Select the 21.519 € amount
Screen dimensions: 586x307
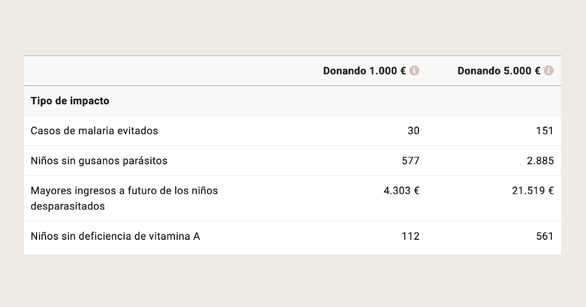[x=533, y=191]
